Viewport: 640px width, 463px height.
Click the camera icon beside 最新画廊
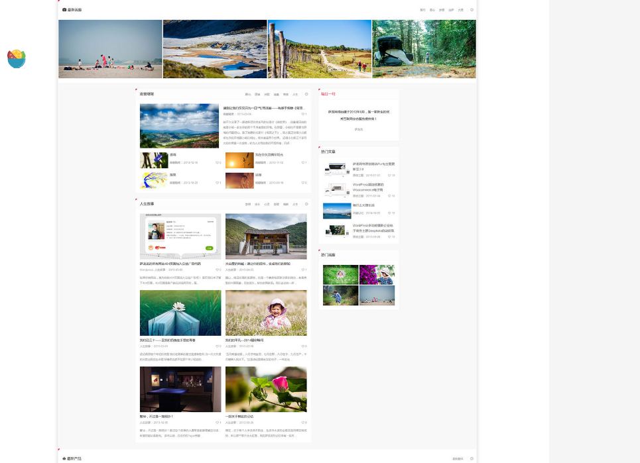coord(64,10)
